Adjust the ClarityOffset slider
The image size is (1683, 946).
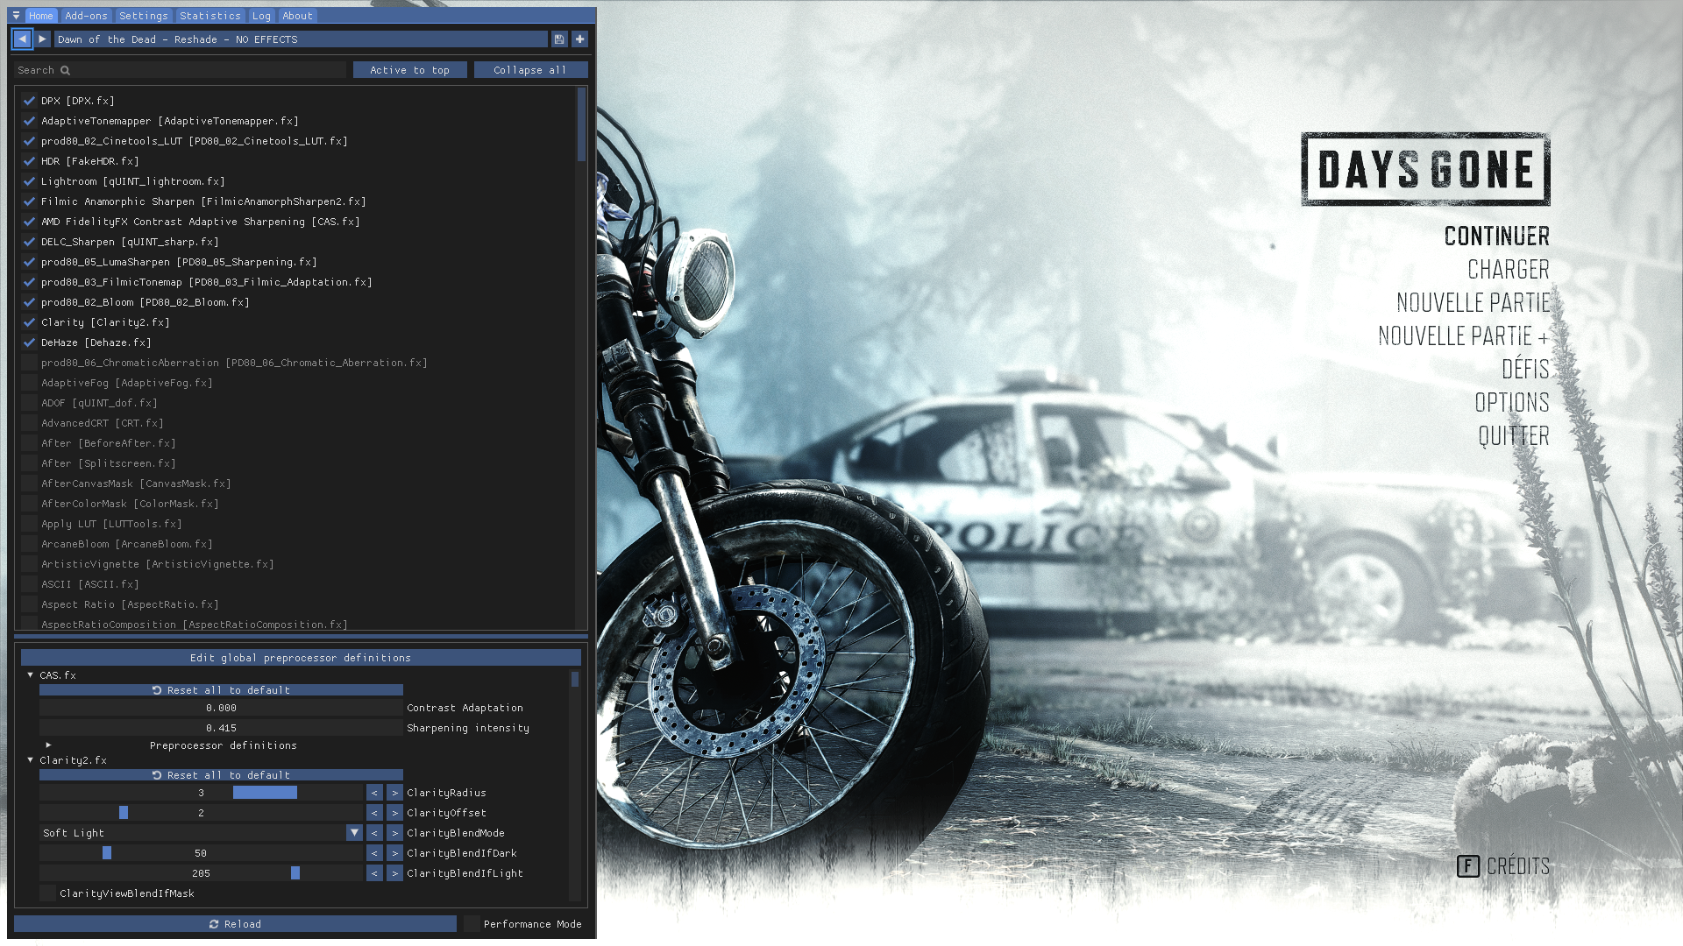[201, 813]
